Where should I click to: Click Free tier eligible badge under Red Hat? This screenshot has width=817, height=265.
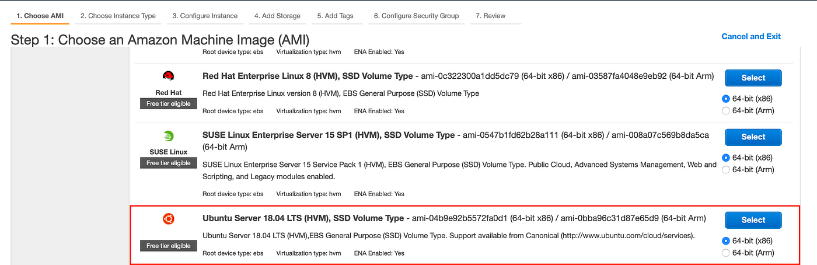pos(169,104)
